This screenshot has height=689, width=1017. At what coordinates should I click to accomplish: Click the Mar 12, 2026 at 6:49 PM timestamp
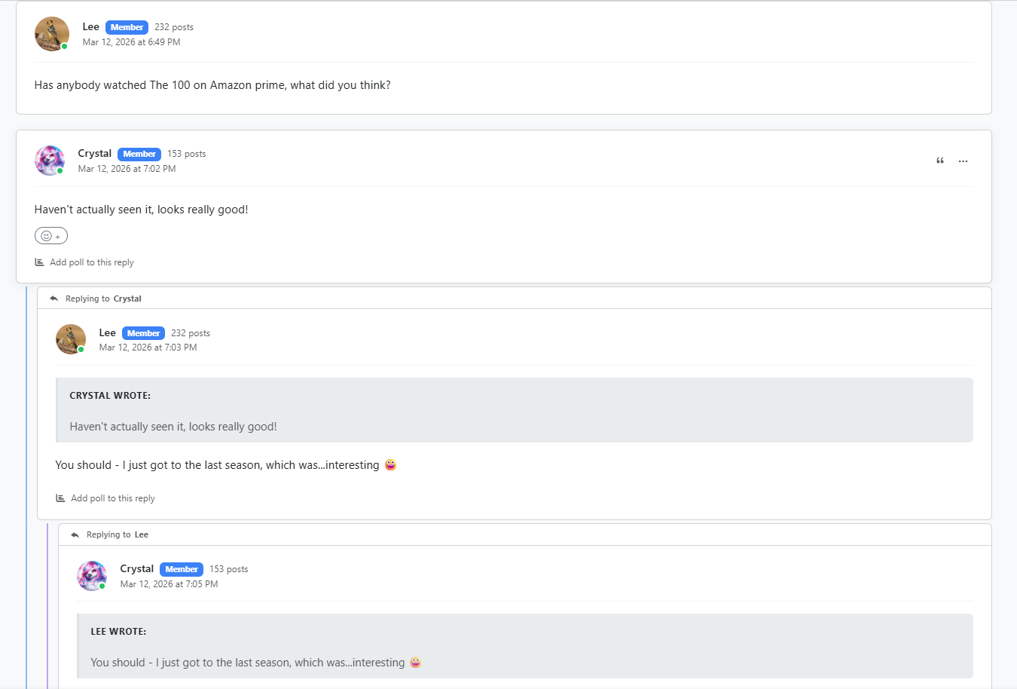click(x=132, y=42)
